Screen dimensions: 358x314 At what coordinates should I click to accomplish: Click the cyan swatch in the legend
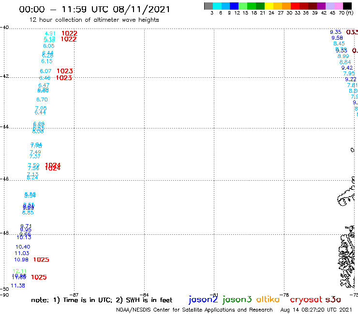click(217, 6)
